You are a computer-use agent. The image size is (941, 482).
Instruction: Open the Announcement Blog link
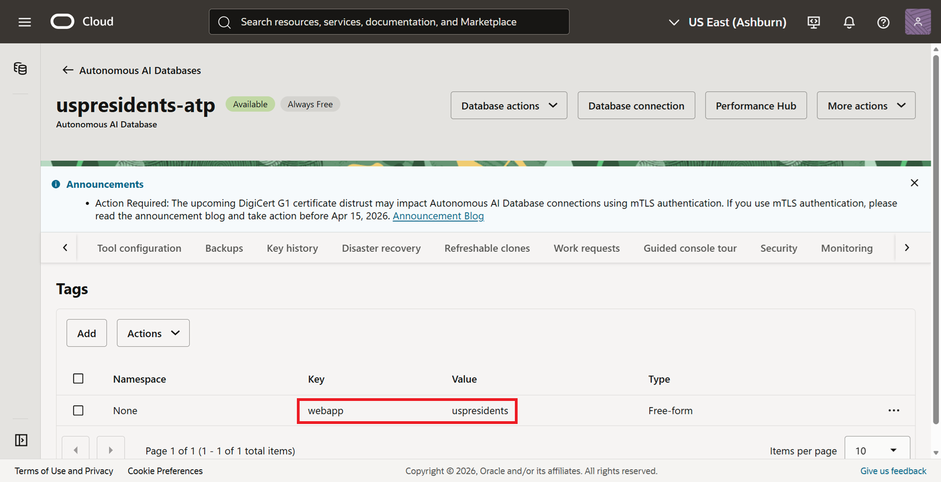(x=438, y=216)
